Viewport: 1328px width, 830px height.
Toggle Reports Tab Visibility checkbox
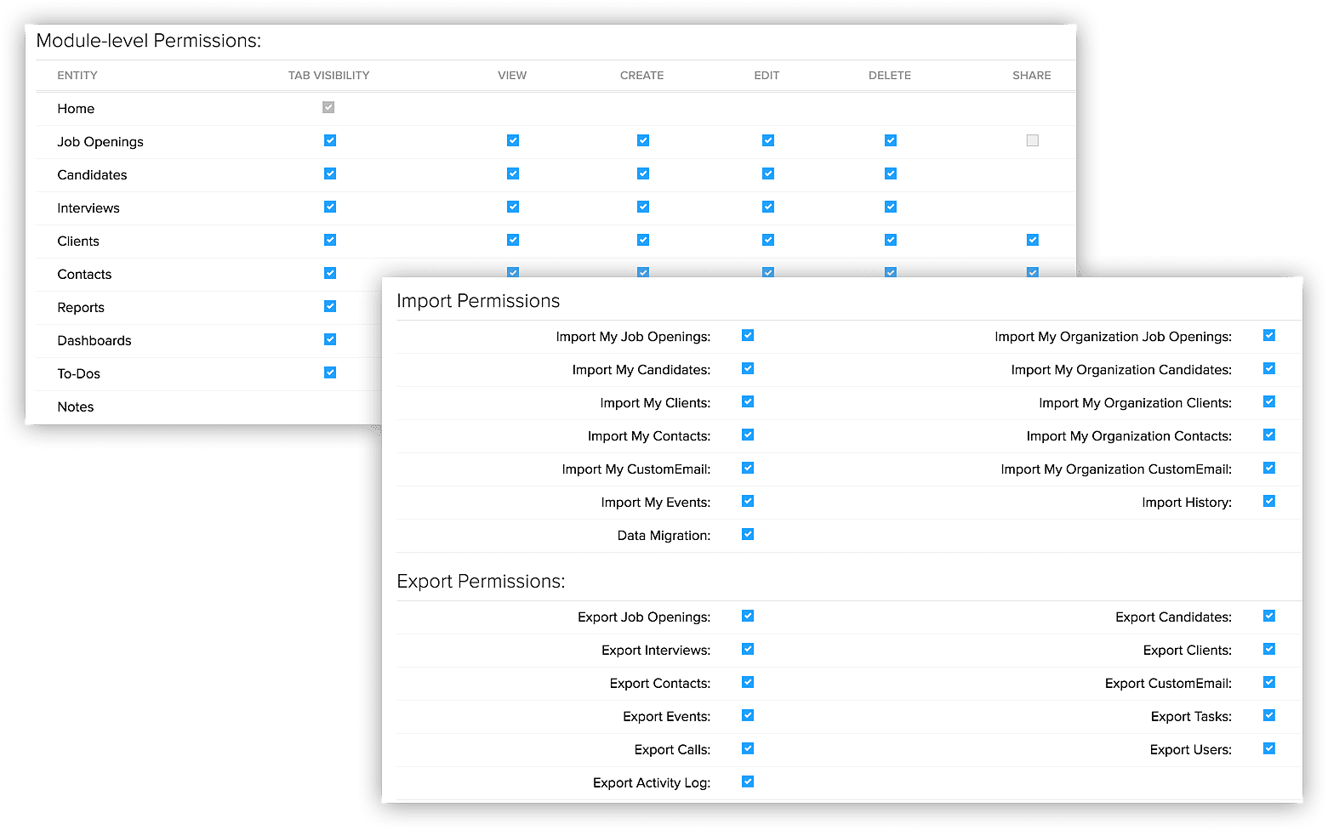330,306
